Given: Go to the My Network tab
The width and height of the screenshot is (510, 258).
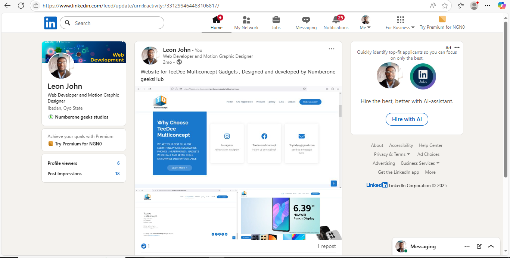Looking at the screenshot, I should [x=246, y=23].
